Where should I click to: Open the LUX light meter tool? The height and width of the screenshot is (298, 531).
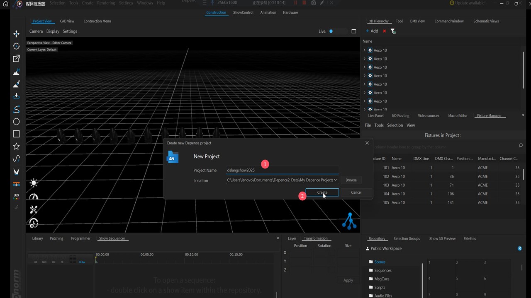point(16,196)
